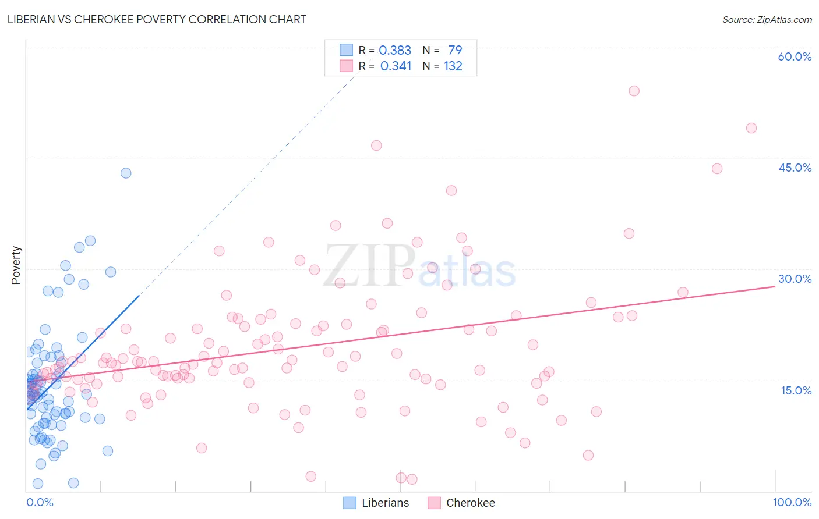Click the 30.0% y-axis label

tap(795, 279)
